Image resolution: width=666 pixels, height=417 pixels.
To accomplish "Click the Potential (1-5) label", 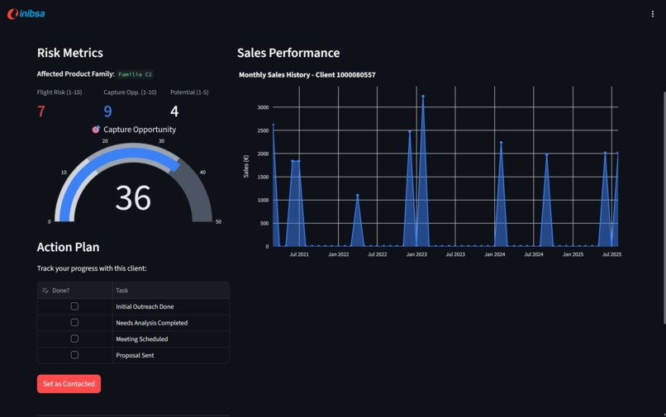I will click(x=189, y=92).
